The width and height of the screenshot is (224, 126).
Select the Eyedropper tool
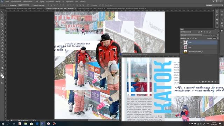[x=2, y=27]
